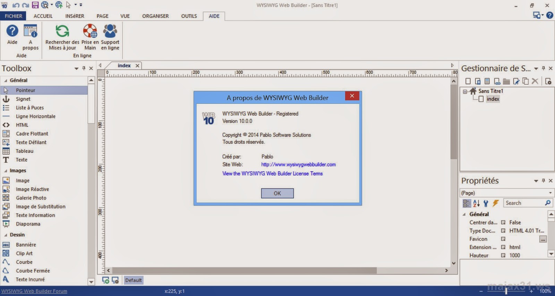Open the Aide help icon in ribbon
555x296 pixels.
click(12, 34)
